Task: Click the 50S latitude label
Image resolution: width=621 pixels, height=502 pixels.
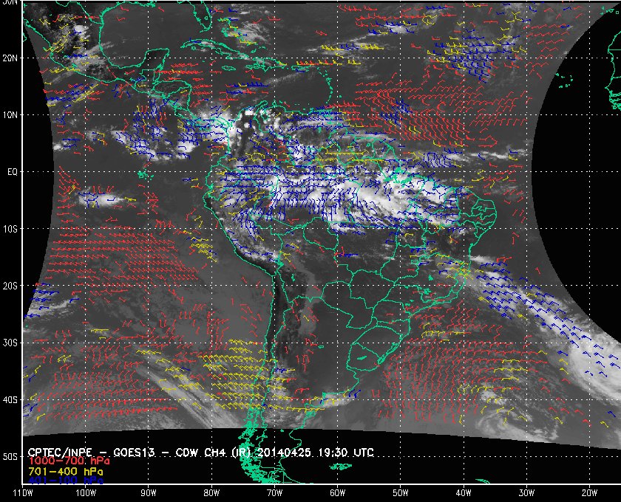Action: point(10,456)
